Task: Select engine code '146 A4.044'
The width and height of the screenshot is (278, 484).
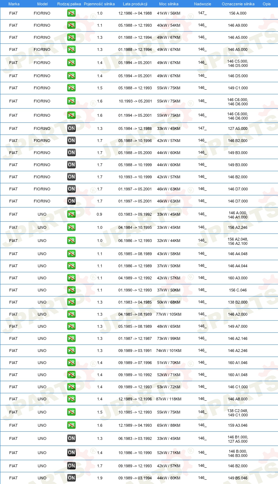Action: 238,266
